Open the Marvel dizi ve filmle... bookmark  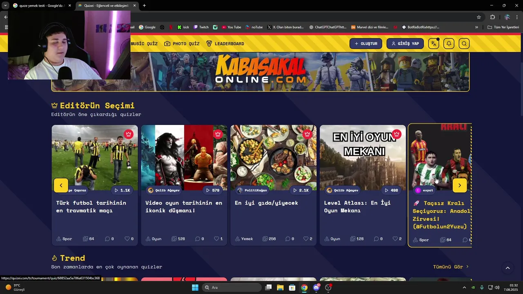tap(370, 27)
